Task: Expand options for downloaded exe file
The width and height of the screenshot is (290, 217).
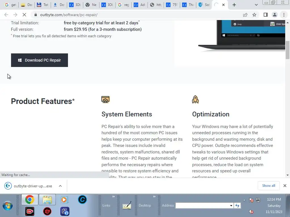Action: pyautogui.click(x=60, y=186)
